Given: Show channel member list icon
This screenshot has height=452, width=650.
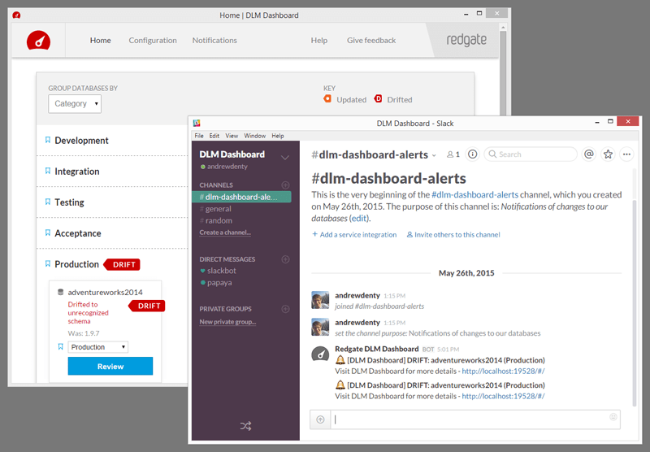Looking at the screenshot, I should pyautogui.click(x=453, y=154).
